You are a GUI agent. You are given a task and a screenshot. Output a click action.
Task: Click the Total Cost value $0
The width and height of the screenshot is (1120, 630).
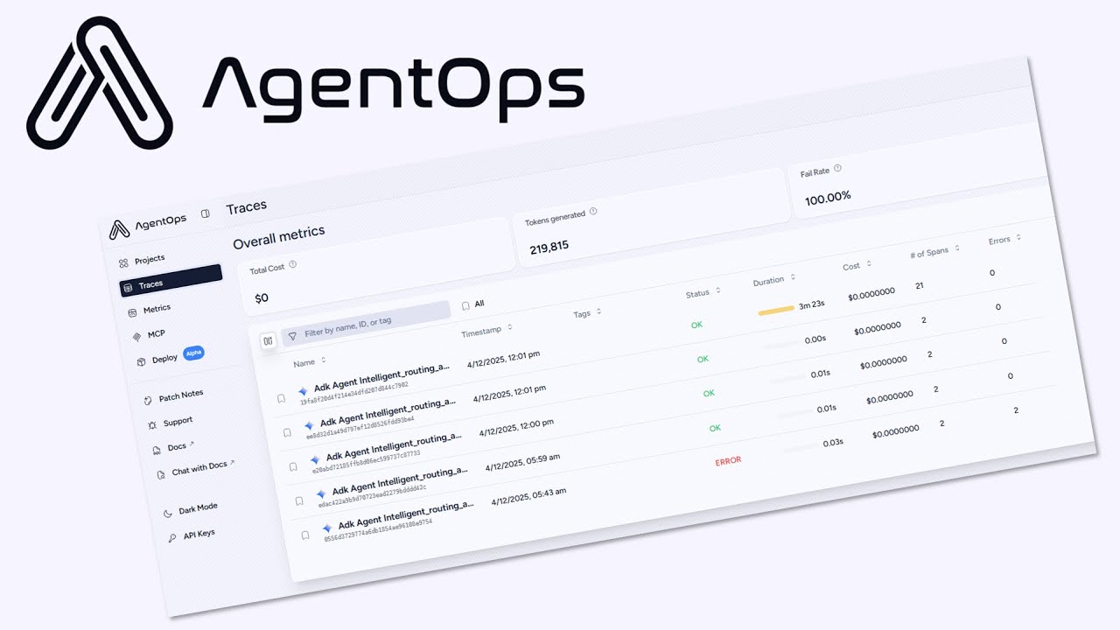(262, 298)
